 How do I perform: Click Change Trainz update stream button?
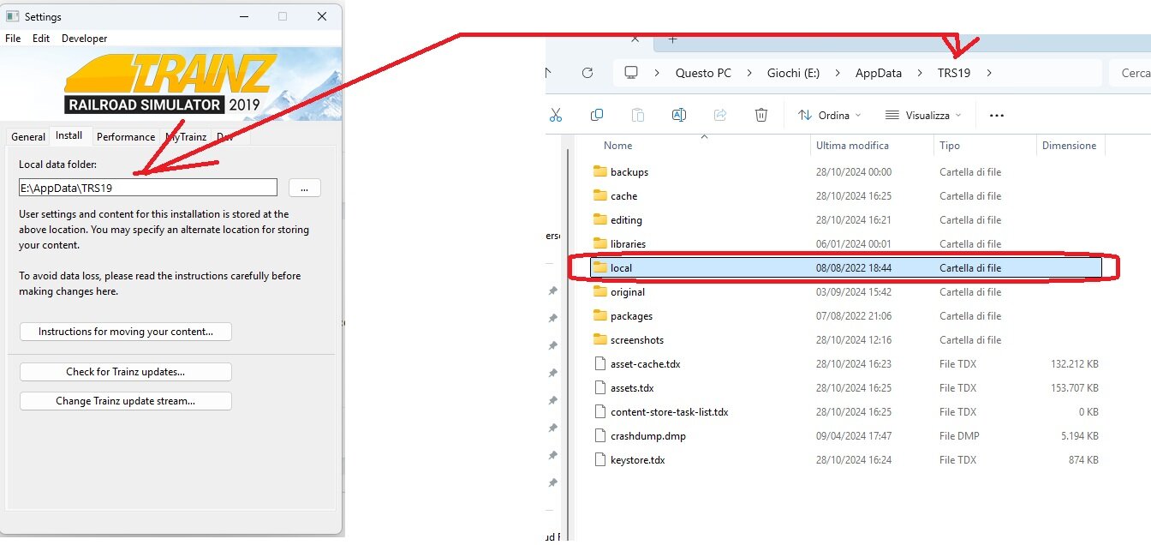(x=126, y=401)
